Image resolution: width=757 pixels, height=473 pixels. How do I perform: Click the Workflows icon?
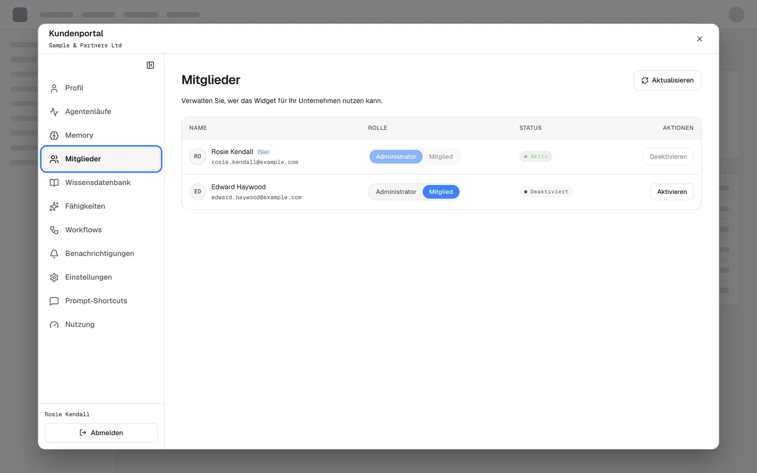54,230
